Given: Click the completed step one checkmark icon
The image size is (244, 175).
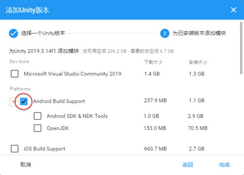Looking at the screenshot, I should click(13, 33).
